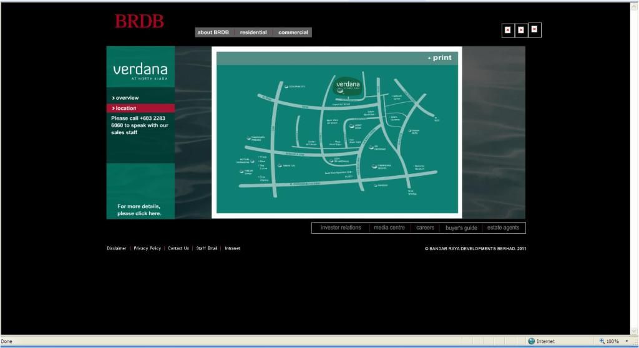Open the zoom level dropdown arrow
Image resolution: width=639 pixels, height=348 pixels.
point(627,341)
